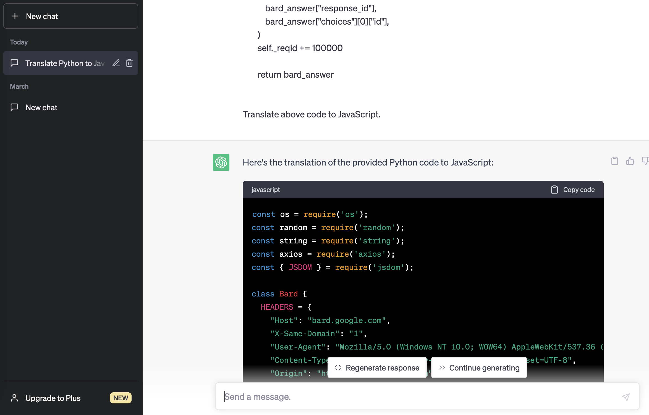The image size is (649, 415).
Task: Click the Copy code button
Action: 574,190
